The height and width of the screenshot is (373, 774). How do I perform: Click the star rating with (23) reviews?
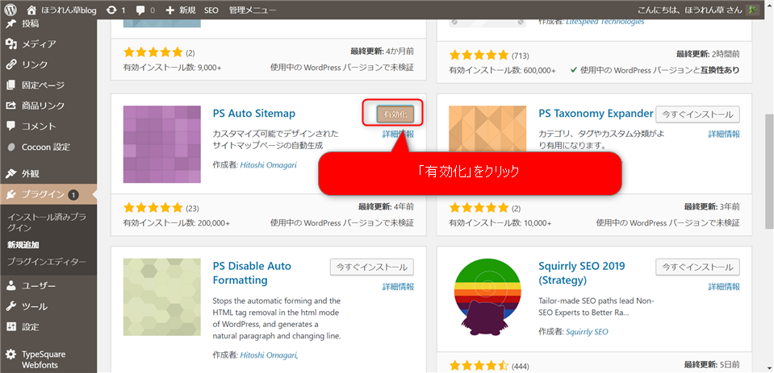click(153, 209)
